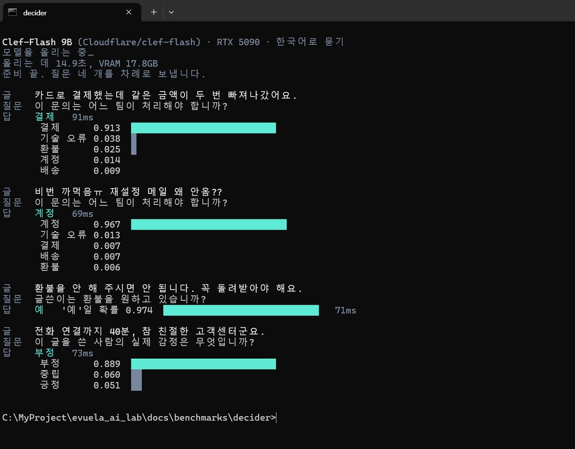Click the 0.889 probability value
The image size is (575, 449).
click(x=107, y=364)
